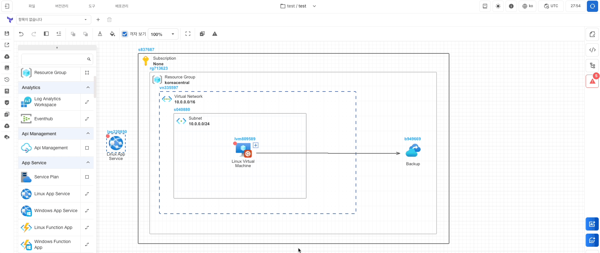Click the fullscreen icon in toolbar
Image resolution: width=600 pixels, height=253 pixels.
point(188,34)
